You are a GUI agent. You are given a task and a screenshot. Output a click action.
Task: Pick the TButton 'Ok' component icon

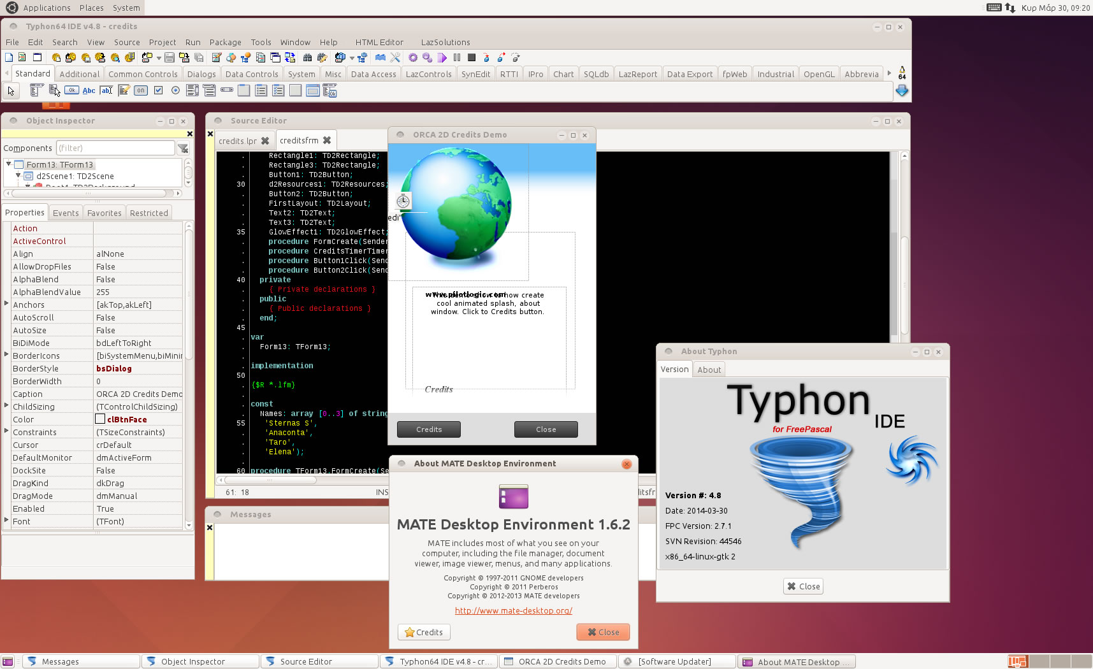71,90
